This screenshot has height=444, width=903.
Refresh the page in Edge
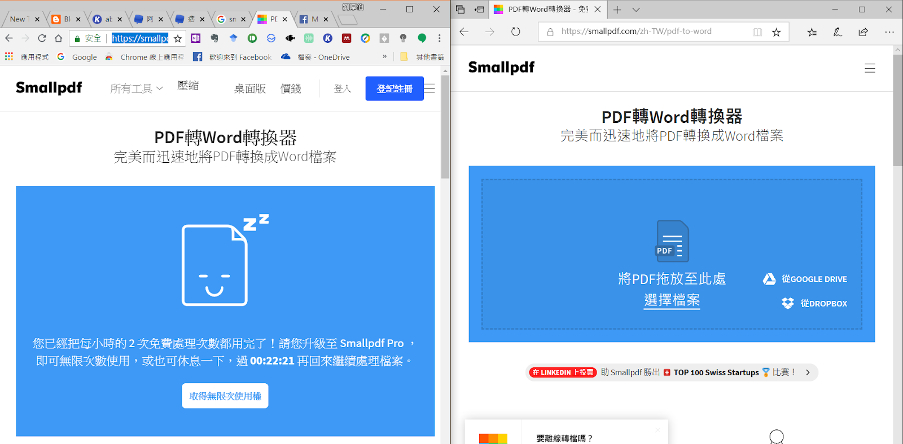(x=515, y=32)
